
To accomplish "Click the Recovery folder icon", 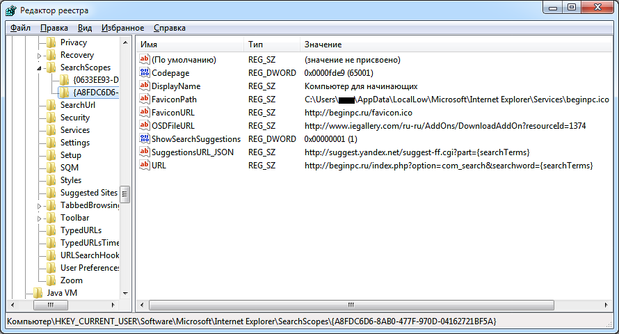I will (51, 55).
